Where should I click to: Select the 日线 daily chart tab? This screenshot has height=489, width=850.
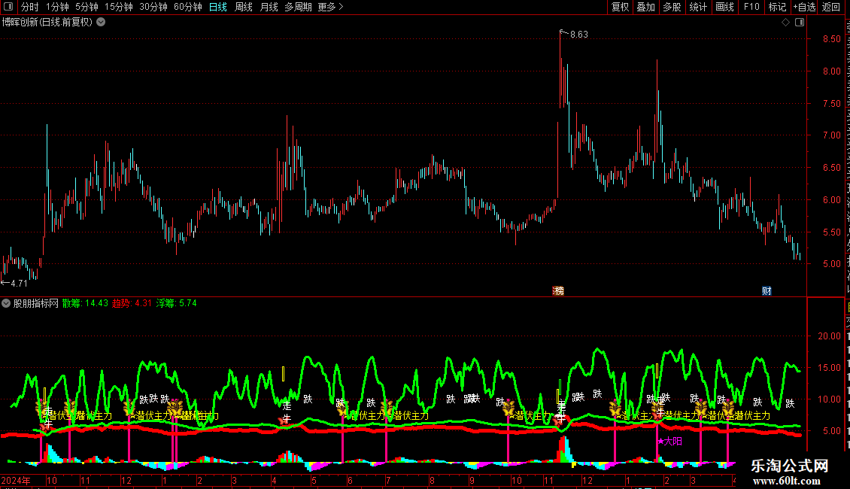(x=218, y=7)
